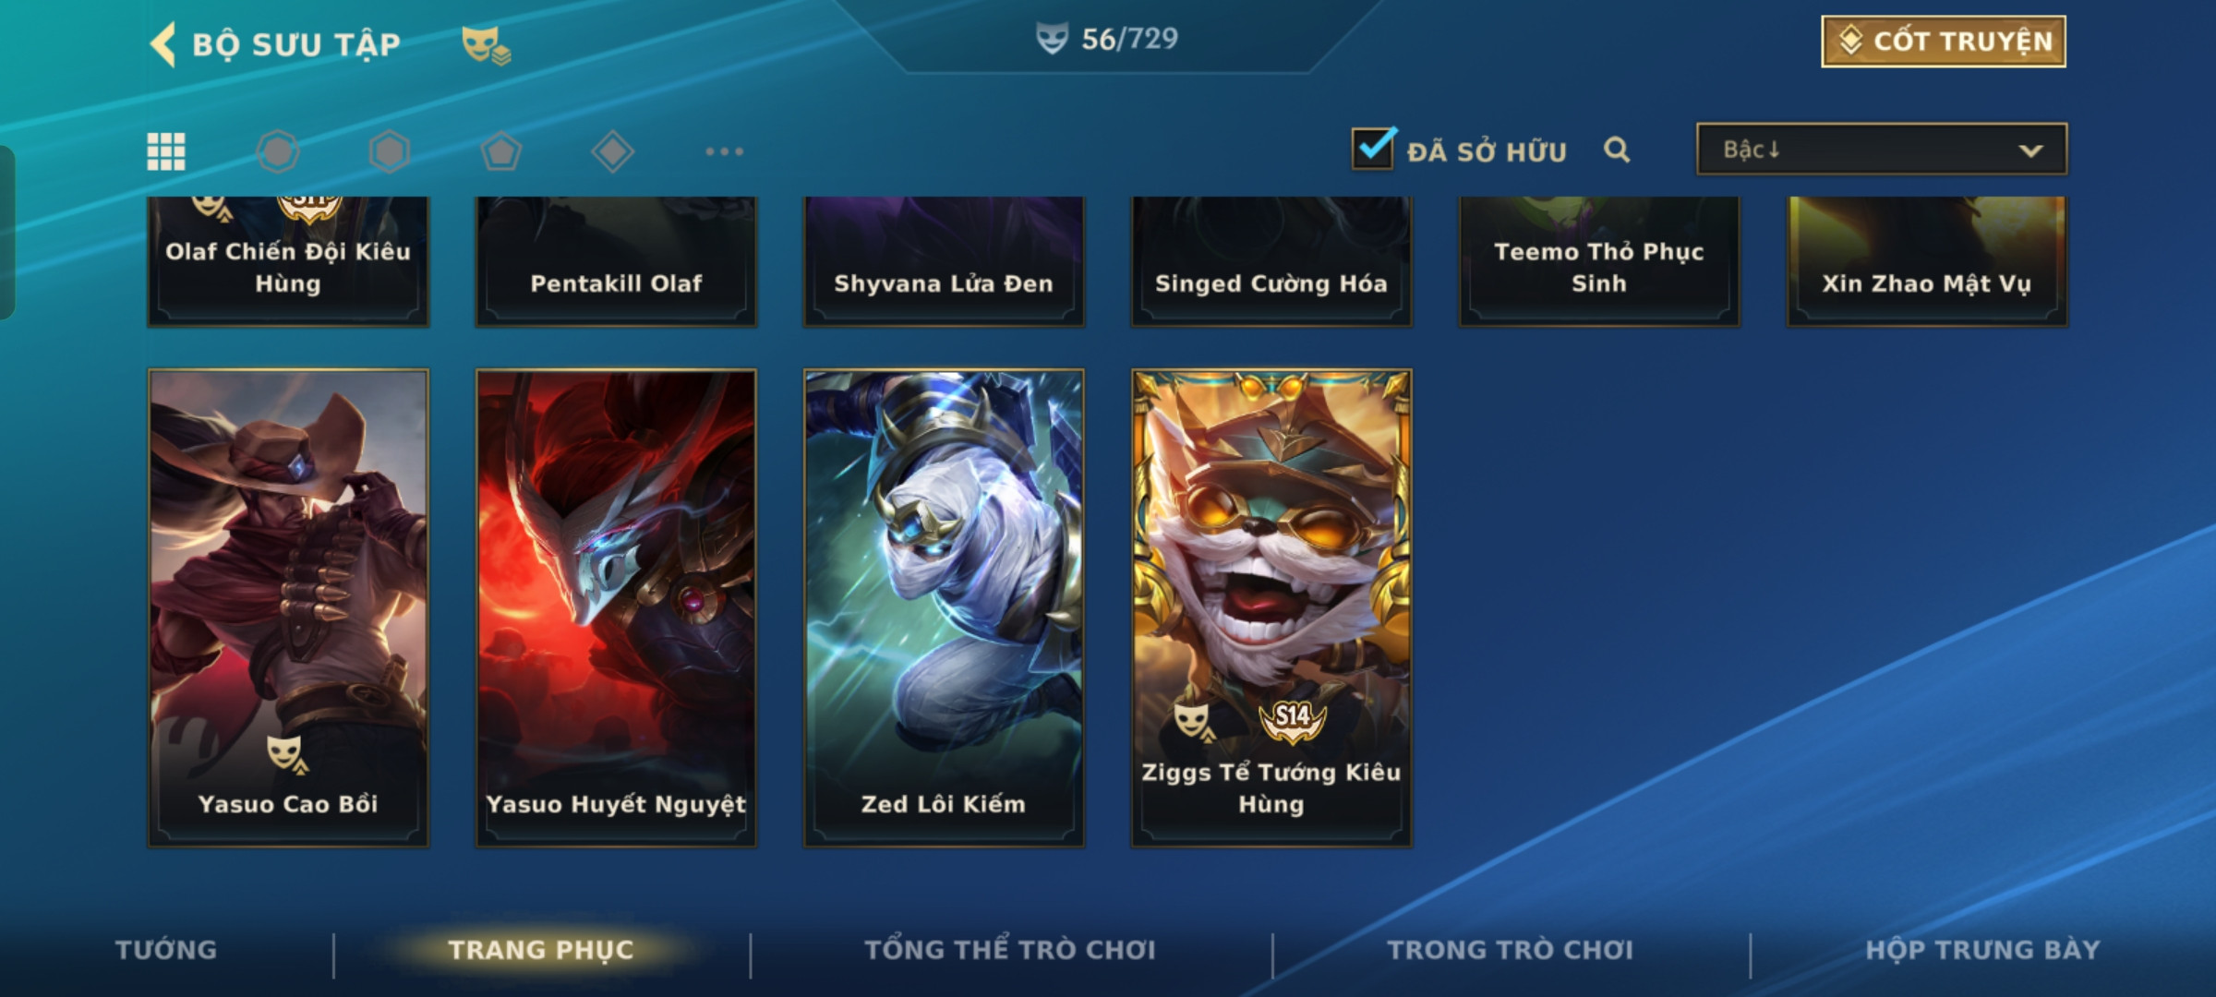The image size is (2216, 997).
Task: Select the Yasuo Cao Bồi skin card
Action: pos(288,608)
